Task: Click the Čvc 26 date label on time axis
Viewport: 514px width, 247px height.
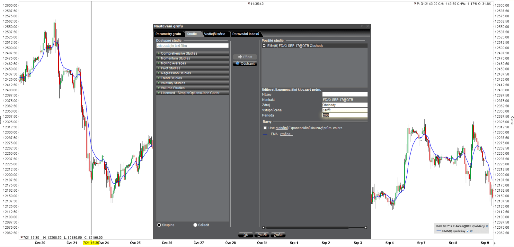Action: point(167,243)
